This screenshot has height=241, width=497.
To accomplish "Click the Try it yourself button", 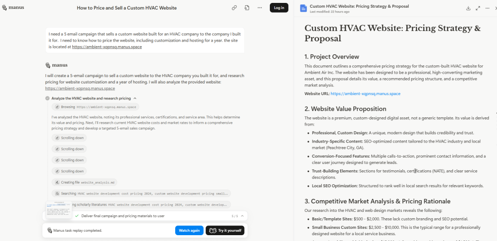I will click(x=225, y=230).
